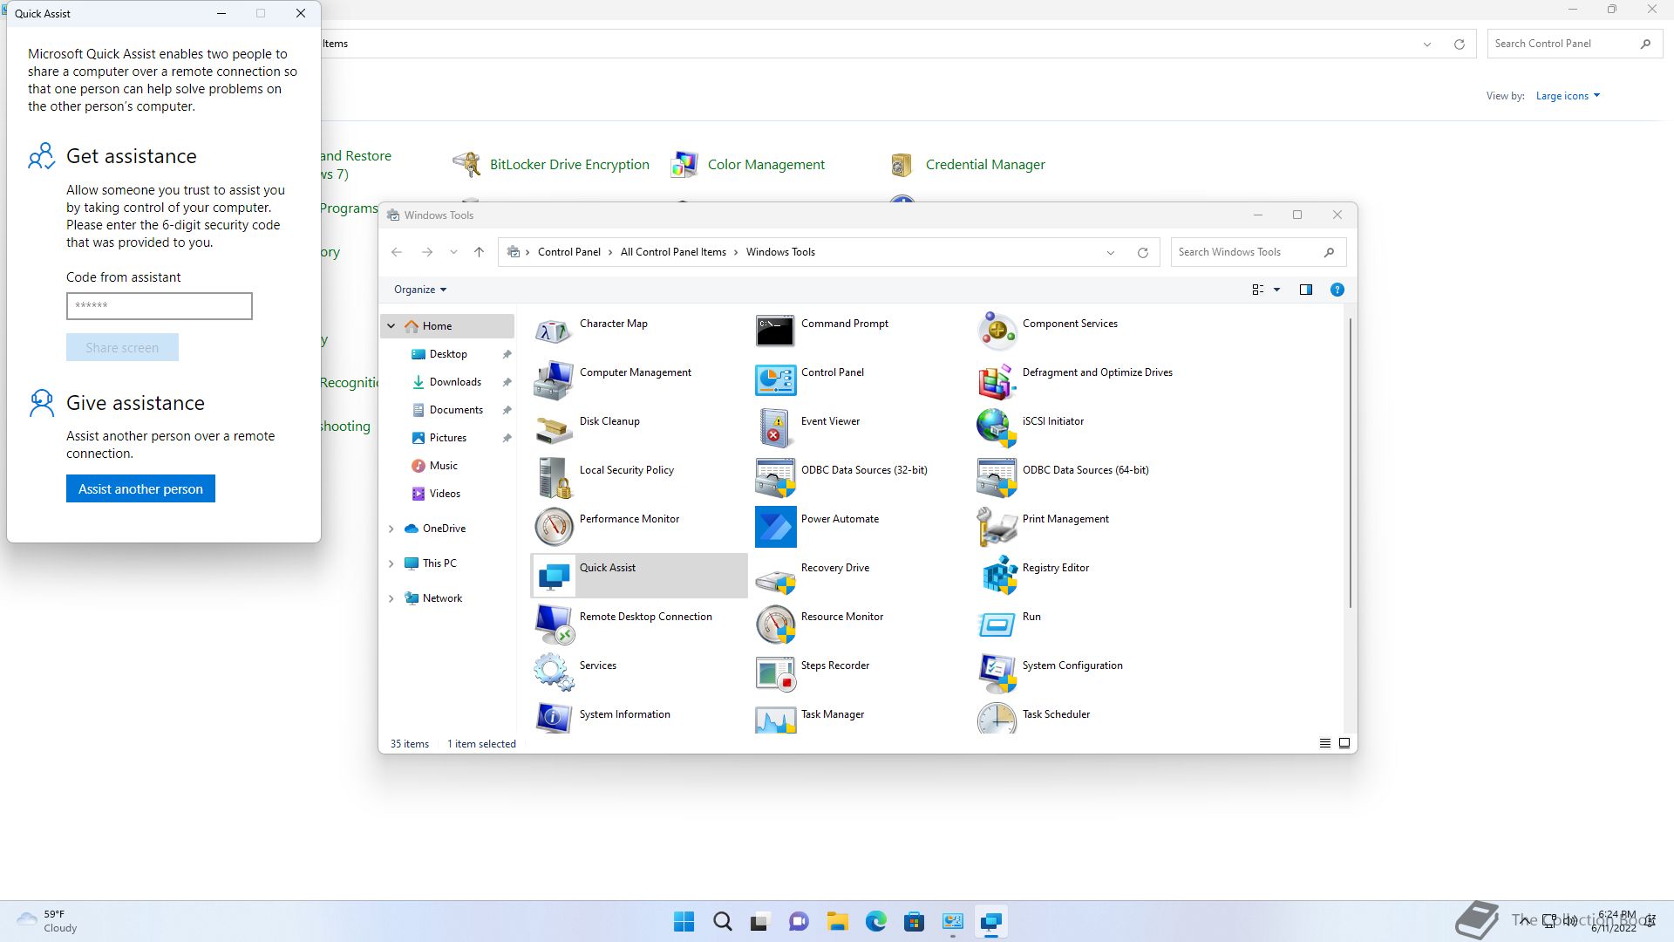Expand the Network tree node
The image size is (1674, 942).
pyautogui.click(x=391, y=598)
